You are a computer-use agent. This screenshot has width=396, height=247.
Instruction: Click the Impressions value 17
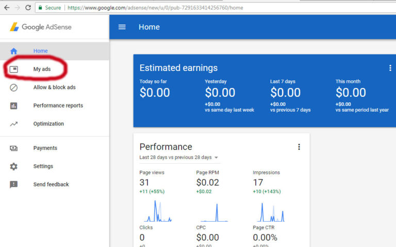[258, 183]
